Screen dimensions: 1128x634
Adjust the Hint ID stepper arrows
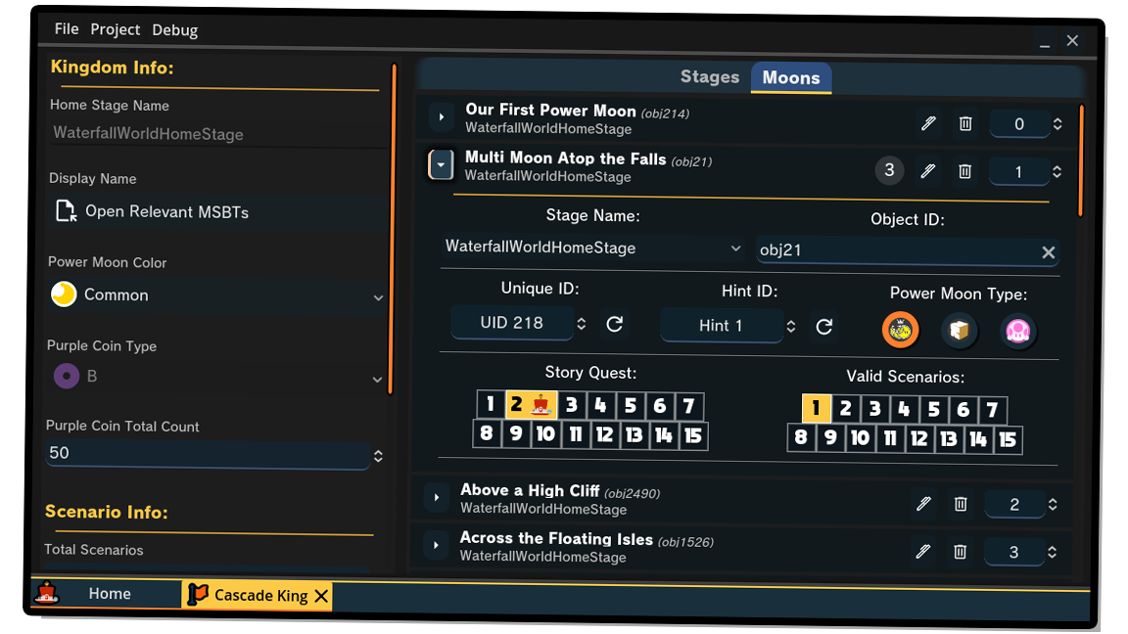pos(791,327)
